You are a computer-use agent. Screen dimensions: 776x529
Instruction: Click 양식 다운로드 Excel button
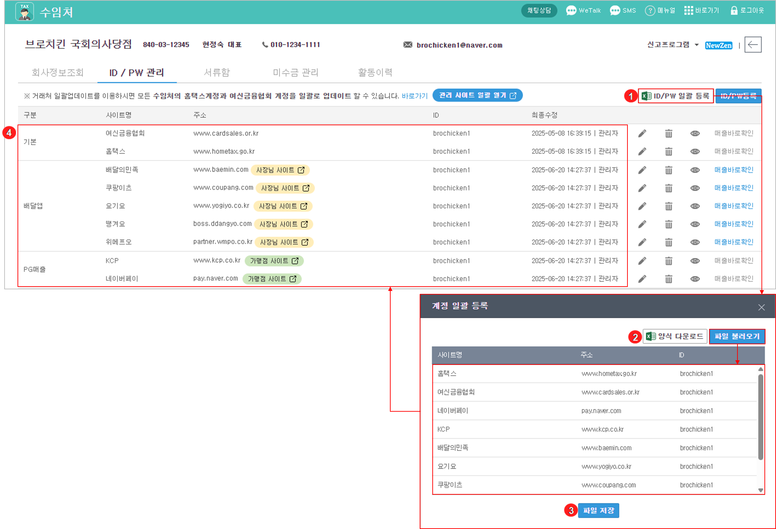tap(675, 337)
